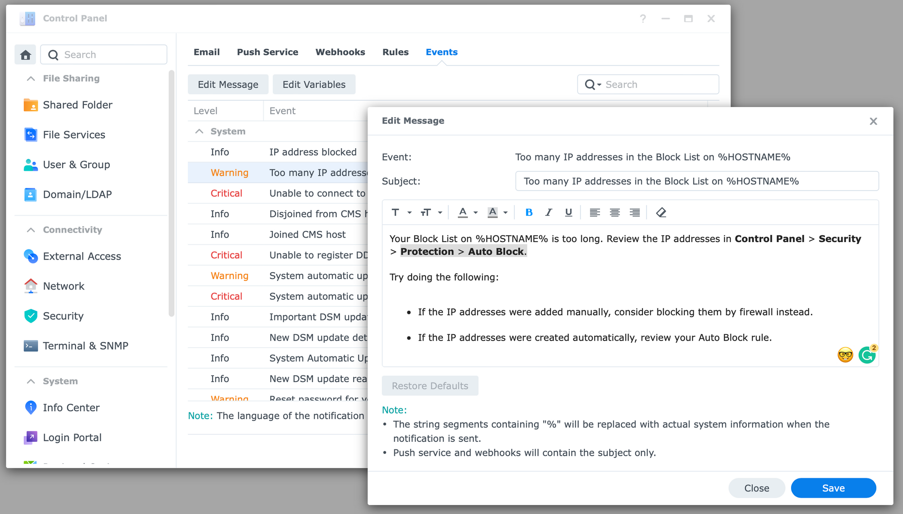Click Restore Defaults button
This screenshot has height=514, width=903.
tap(430, 386)
